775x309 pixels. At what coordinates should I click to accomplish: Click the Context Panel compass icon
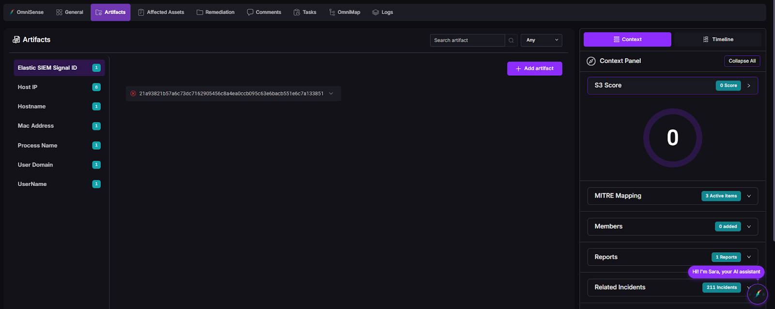click(591, 61)
